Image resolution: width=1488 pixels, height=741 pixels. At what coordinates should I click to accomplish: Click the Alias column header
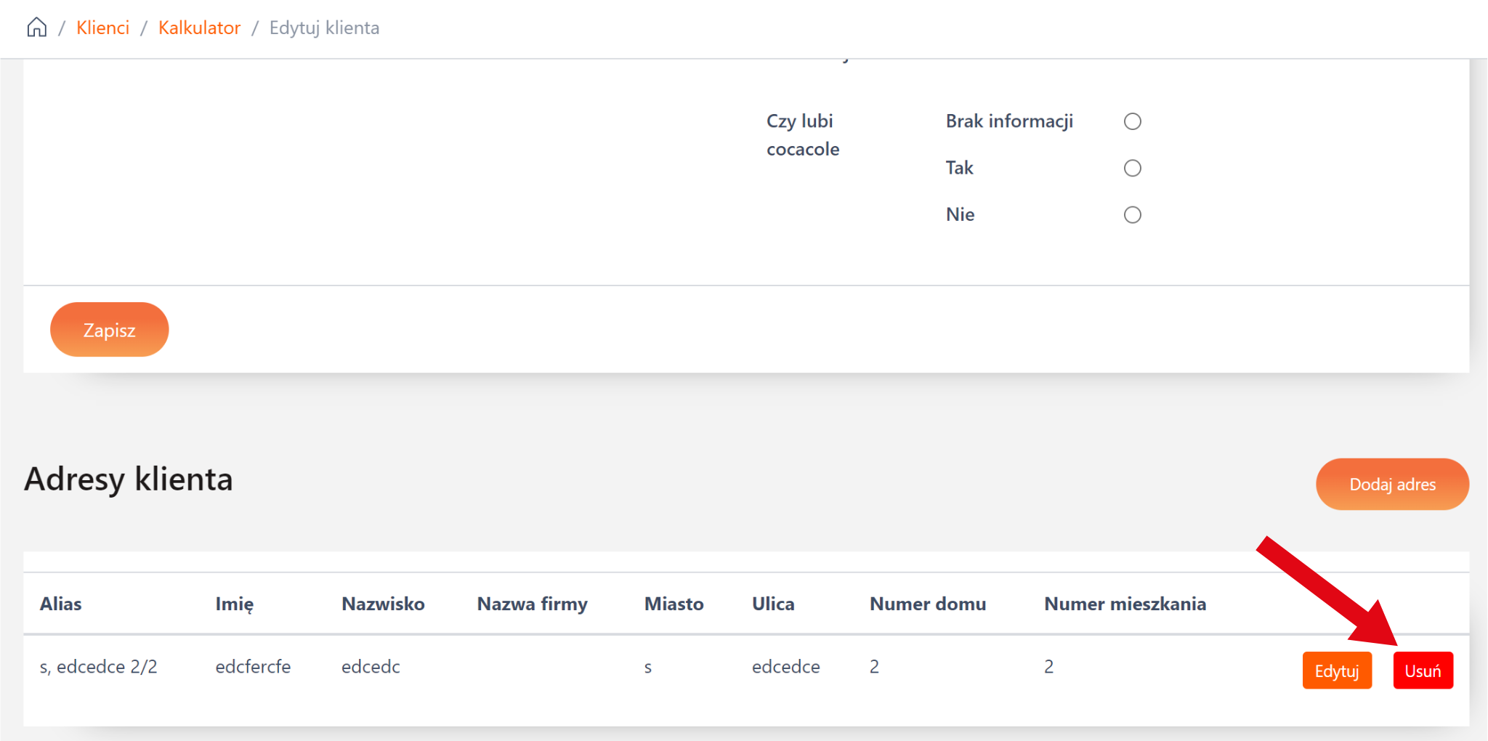click(60, 604)
